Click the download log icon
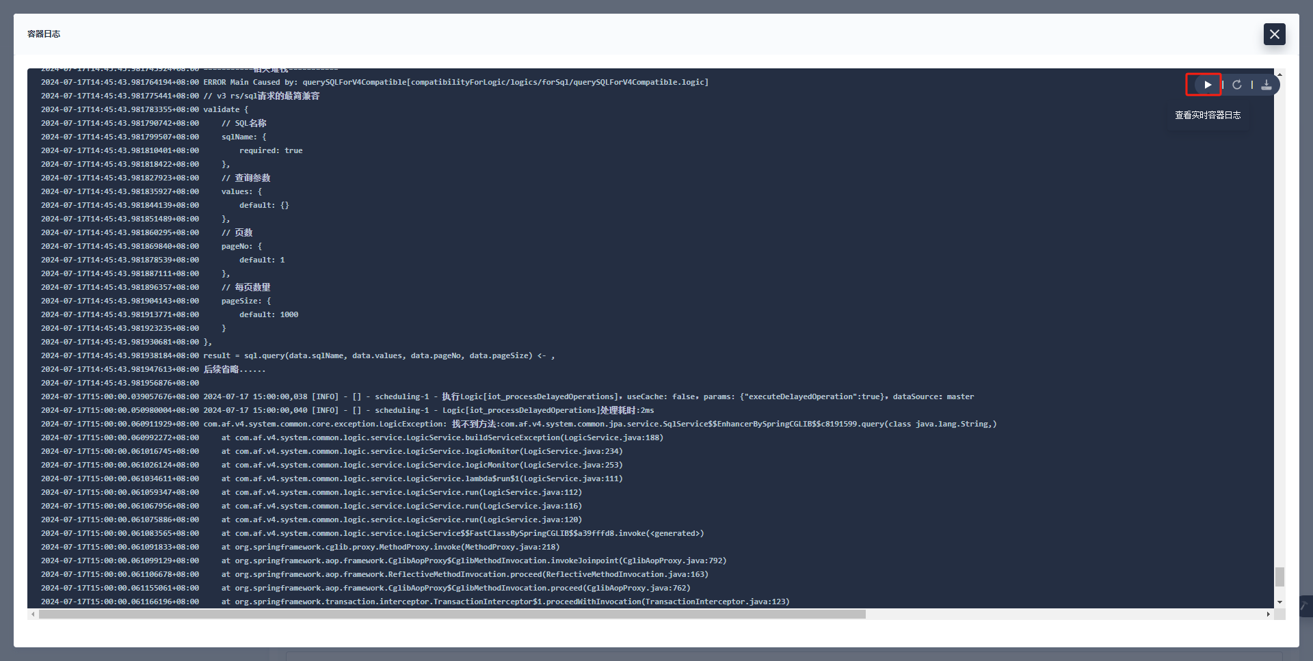This screenshot has width=1313, height=661. click(1266, 85)
